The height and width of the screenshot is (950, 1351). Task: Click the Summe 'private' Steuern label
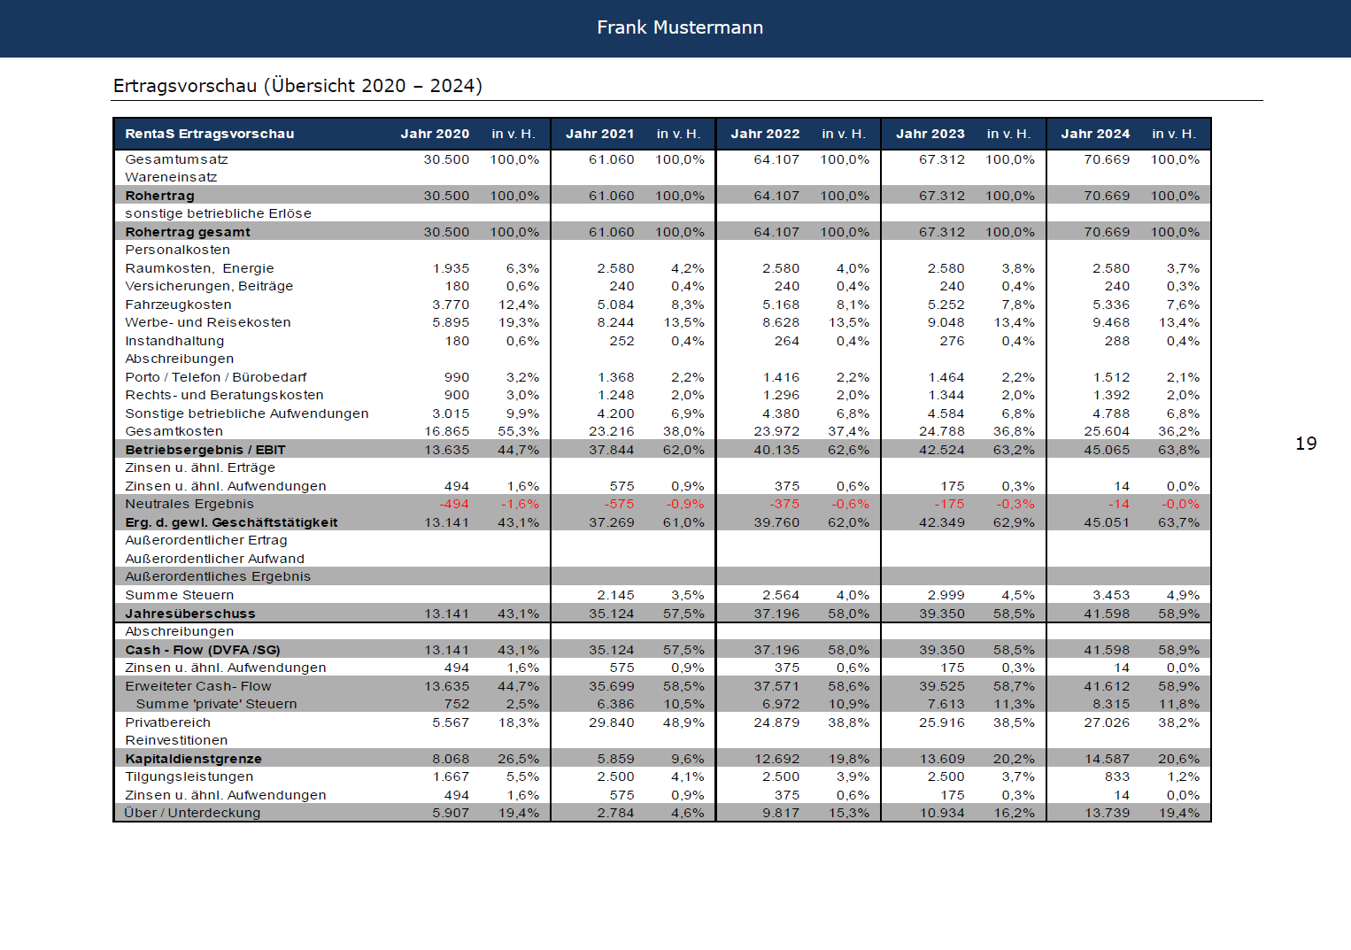click(217, 704)
